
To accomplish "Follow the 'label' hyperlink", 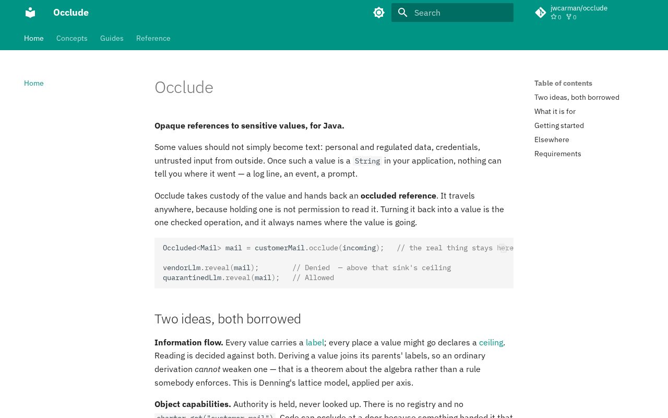I will (x=315, y=342).
